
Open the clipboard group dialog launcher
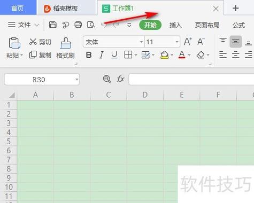pos(76,64)
